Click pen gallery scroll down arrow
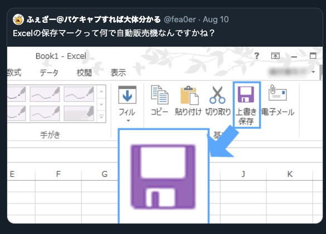This screenshot has width=326, height=234. (101, 104)
